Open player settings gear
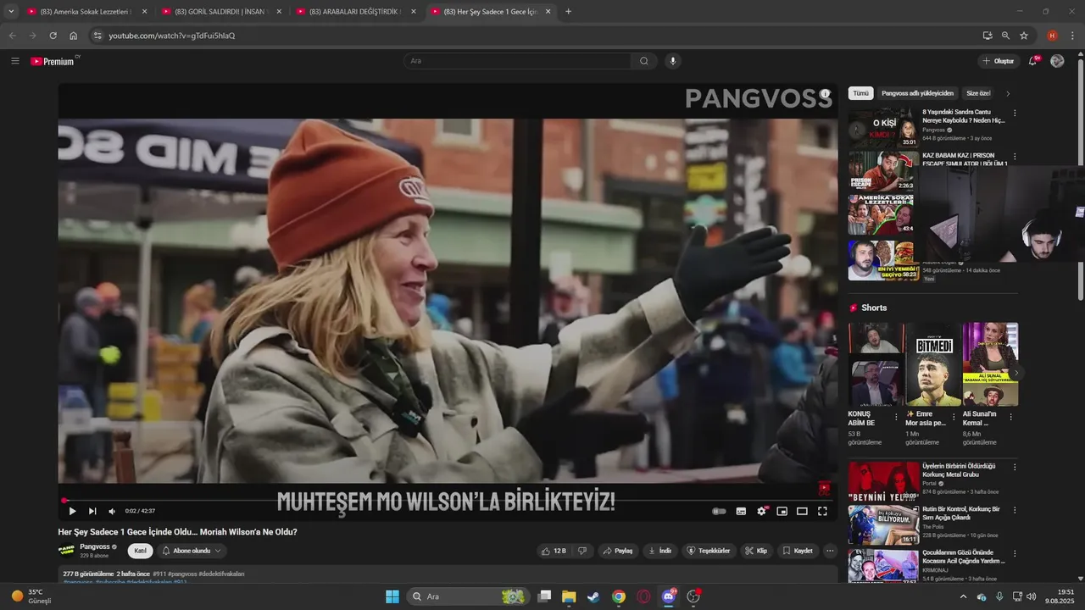Screen dimensions: 1085x610 coord(762,511)
